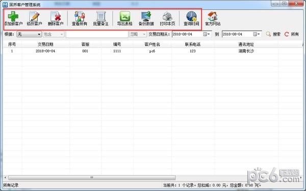The width and height of the screenshot is (306, 191).
Task: Click the 添加新客户 green plus icon
Action: point(13,16)
